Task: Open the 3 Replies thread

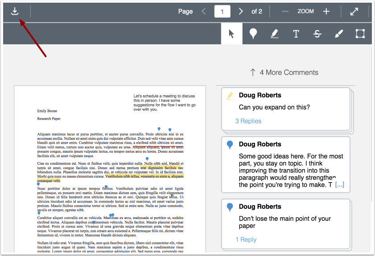Action: 248,121
